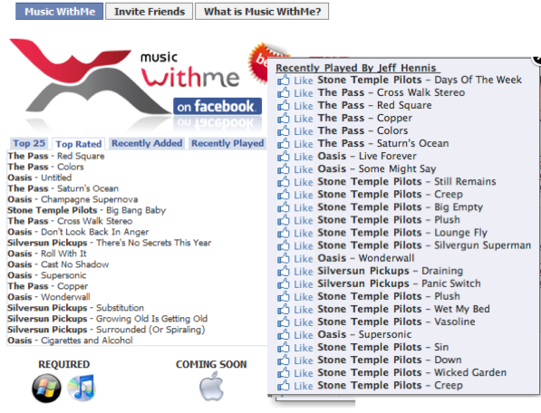Click thumbs-up icon for The Pass – Saturn's Ocean in popup
Image resolution: width=541 pixels, height=413 pixels.
pos(284,144)
